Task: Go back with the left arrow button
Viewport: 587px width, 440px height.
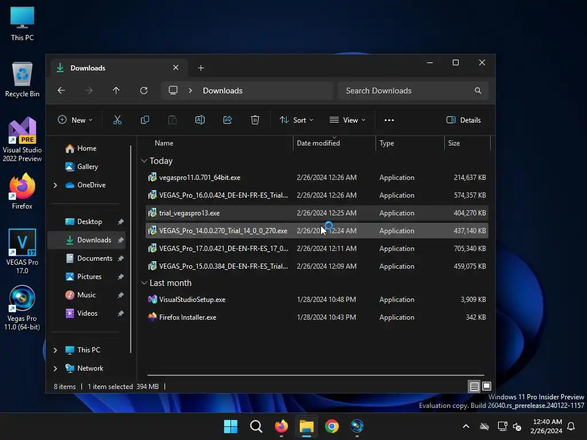Action: 61,91
